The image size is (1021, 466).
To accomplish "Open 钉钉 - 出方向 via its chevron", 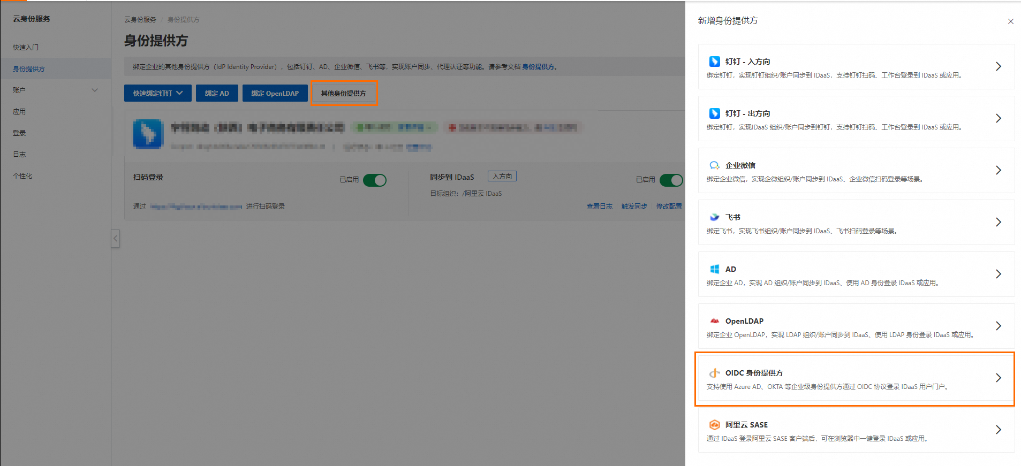I will (x=998, y=118).
